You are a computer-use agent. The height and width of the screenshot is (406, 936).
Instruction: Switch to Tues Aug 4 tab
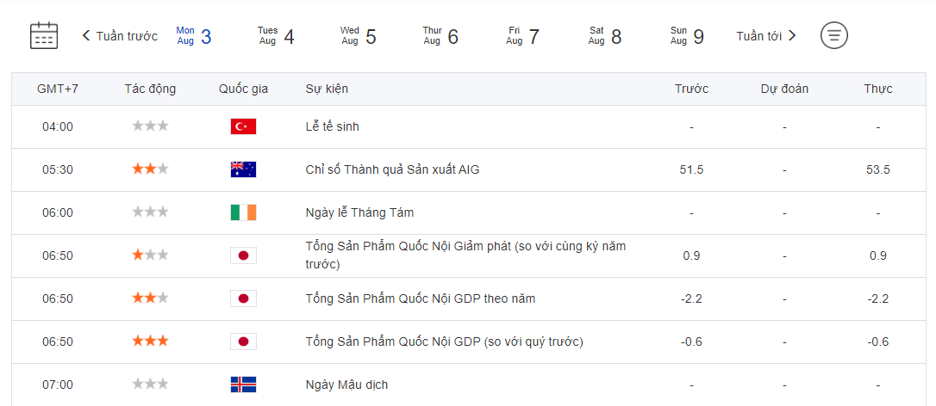[276, 36]
